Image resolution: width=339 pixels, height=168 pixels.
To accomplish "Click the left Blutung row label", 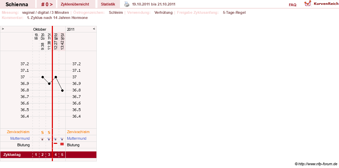I will [x=23, y=145].
